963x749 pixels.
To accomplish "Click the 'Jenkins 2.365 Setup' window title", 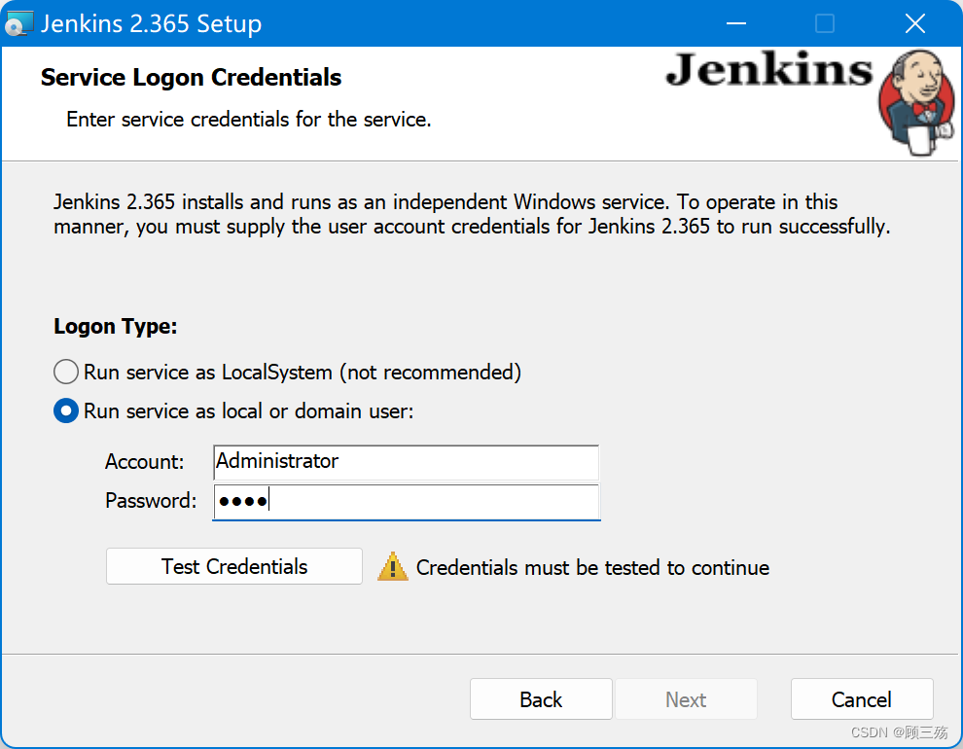I will point(151,24).
